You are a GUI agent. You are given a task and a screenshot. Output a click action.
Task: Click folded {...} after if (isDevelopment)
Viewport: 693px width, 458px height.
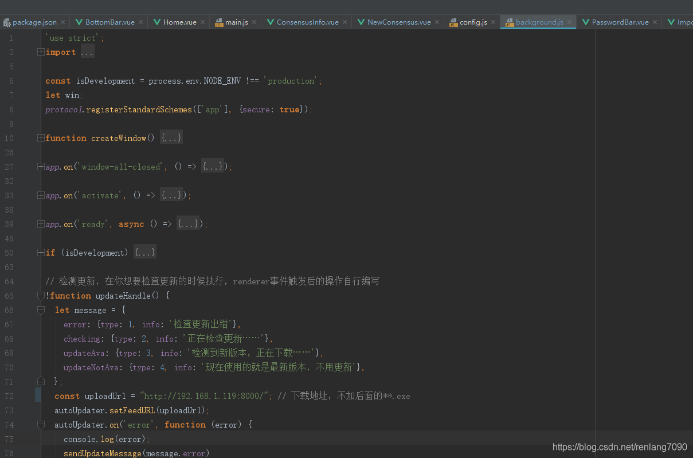click(144, 253)
